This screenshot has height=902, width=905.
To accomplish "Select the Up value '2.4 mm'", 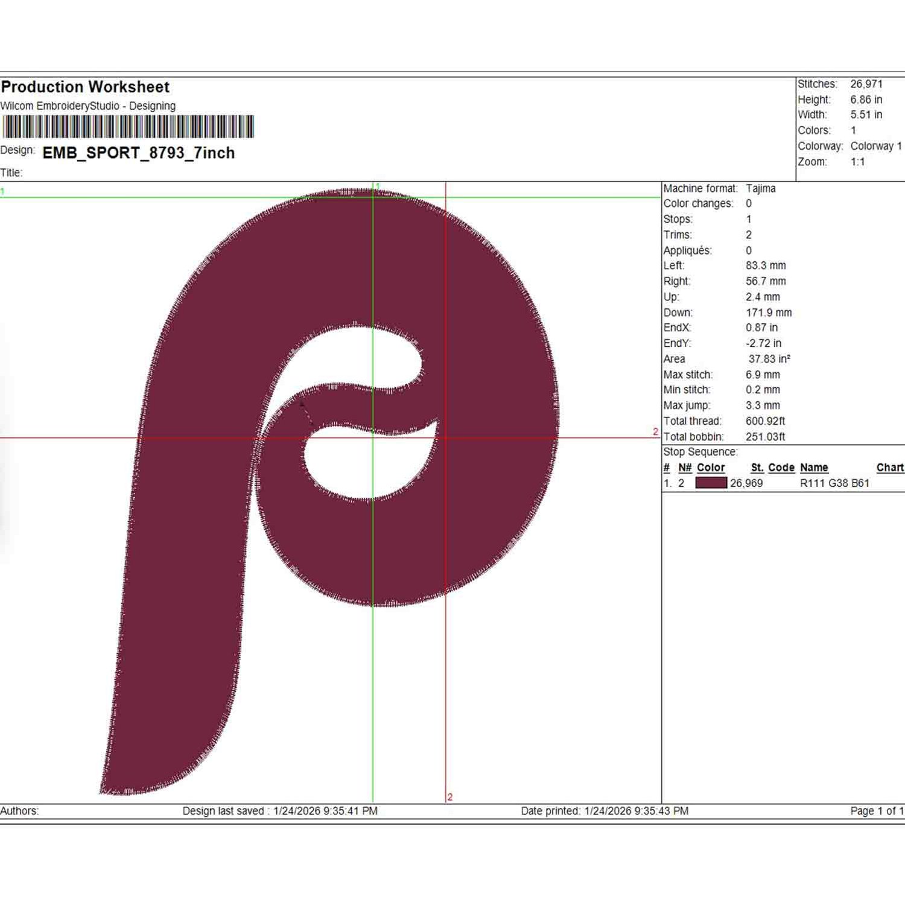I will [763, 297].
